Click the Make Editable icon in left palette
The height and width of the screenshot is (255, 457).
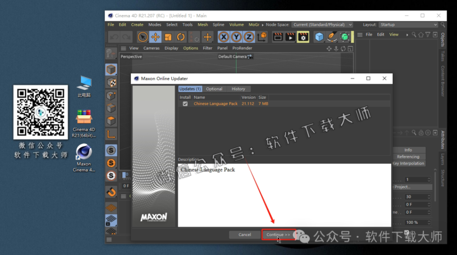[x=111, y=53]
